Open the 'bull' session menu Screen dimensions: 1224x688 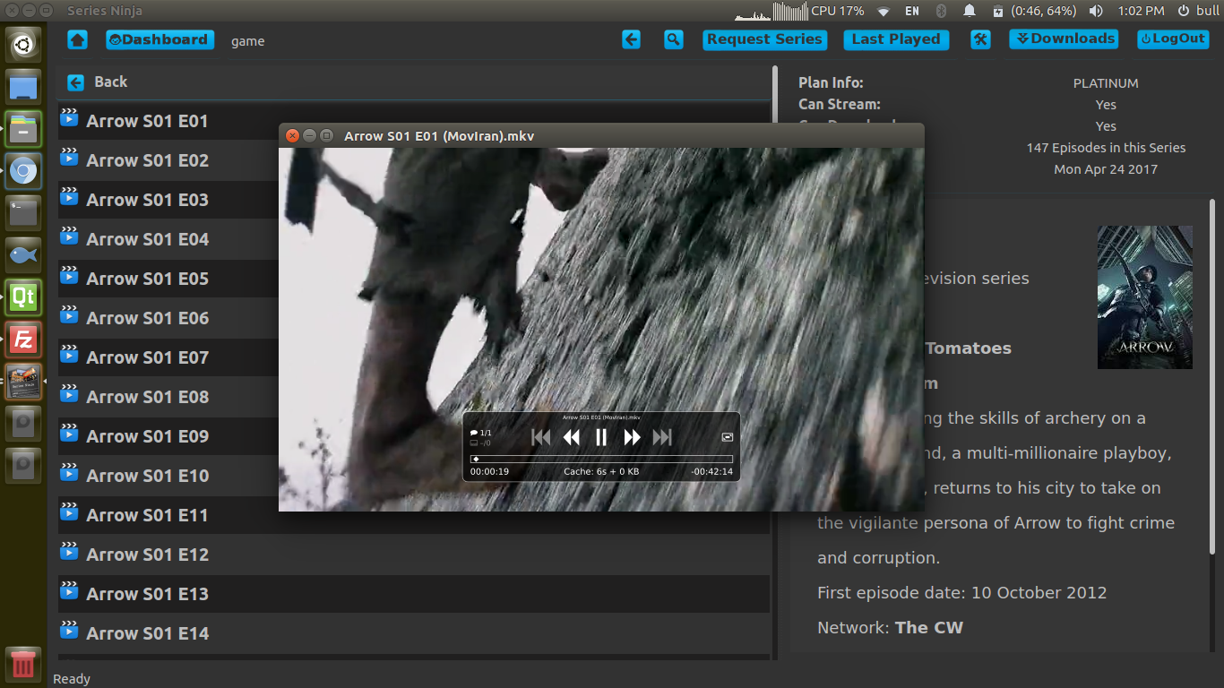tap(1198, 11)
